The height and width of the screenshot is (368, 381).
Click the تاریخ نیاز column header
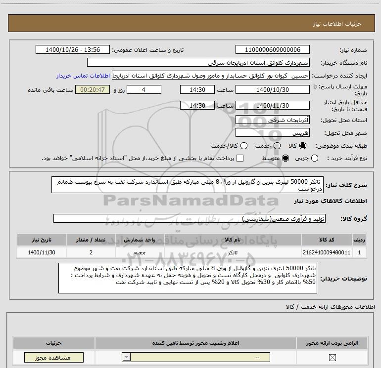coord(42,240)
